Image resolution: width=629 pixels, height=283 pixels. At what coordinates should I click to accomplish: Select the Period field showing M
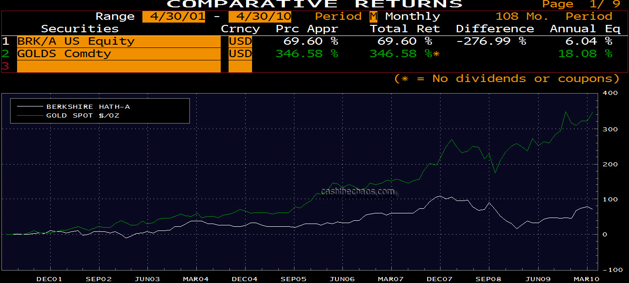pyautogui.click(x=373, y=17)
